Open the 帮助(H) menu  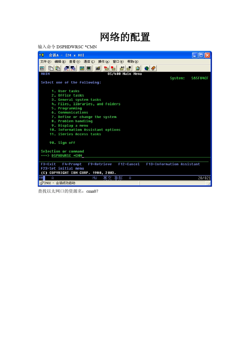click(133, 62)
